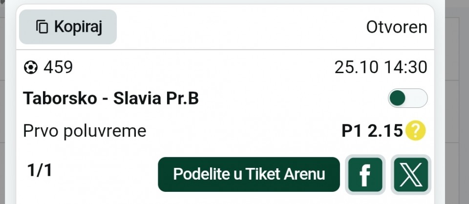Select the Taborsko team name

pyautogui.click(x=59, y=99)
